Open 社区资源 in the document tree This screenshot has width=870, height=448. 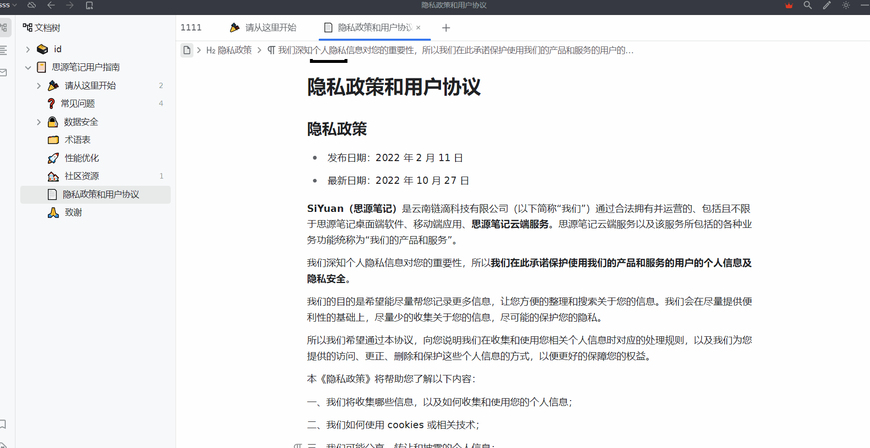click(82, 176)
